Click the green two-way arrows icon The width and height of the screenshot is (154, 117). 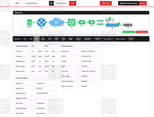click(100, 23)
